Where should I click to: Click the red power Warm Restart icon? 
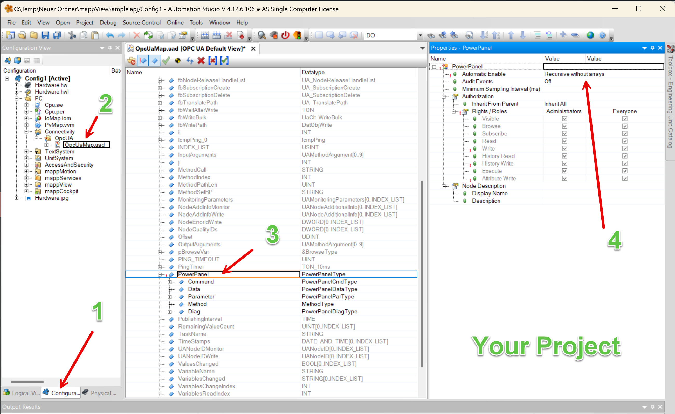[285, 35]
